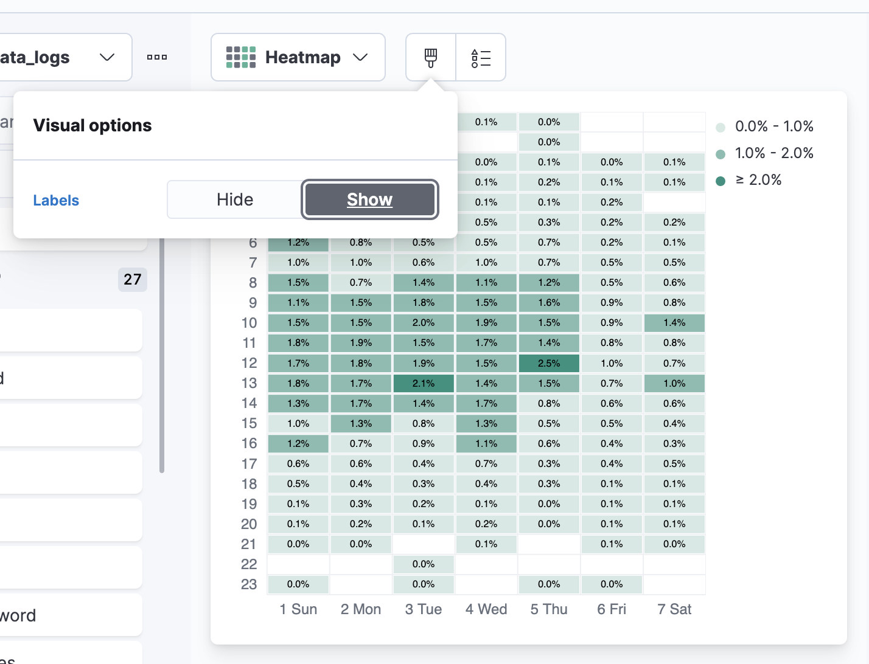This screenshot has height=664, width=869.
Task: Open Visual options via the paintbrush icon
Action: (x=431, y=57)
